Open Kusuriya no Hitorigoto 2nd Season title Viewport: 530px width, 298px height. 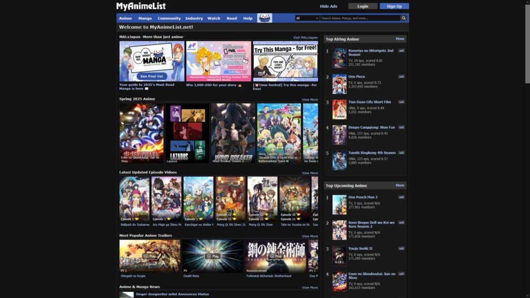coord(371,52)
